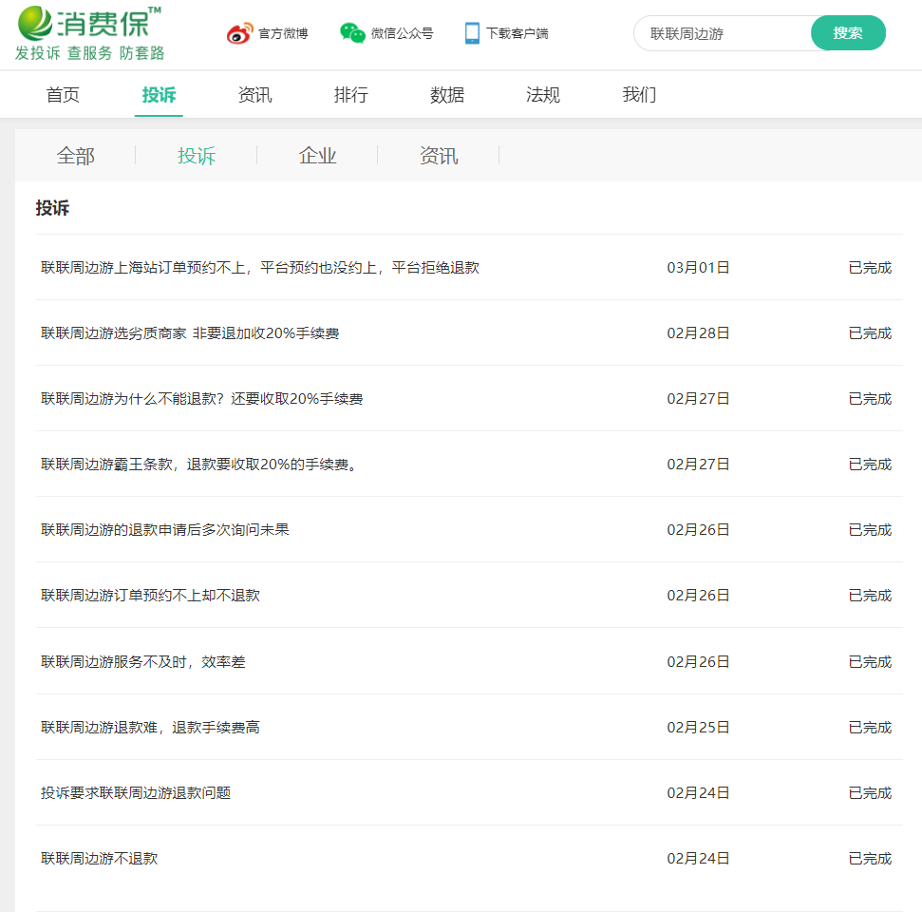Open complaint 联联周边游霸王条款
This screenshot has width=922, height=912.
(x=198, y=465)
